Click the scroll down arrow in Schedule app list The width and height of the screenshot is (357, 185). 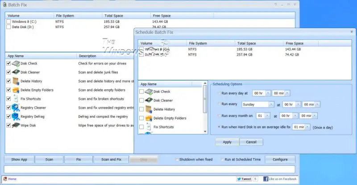pos(205,132)
